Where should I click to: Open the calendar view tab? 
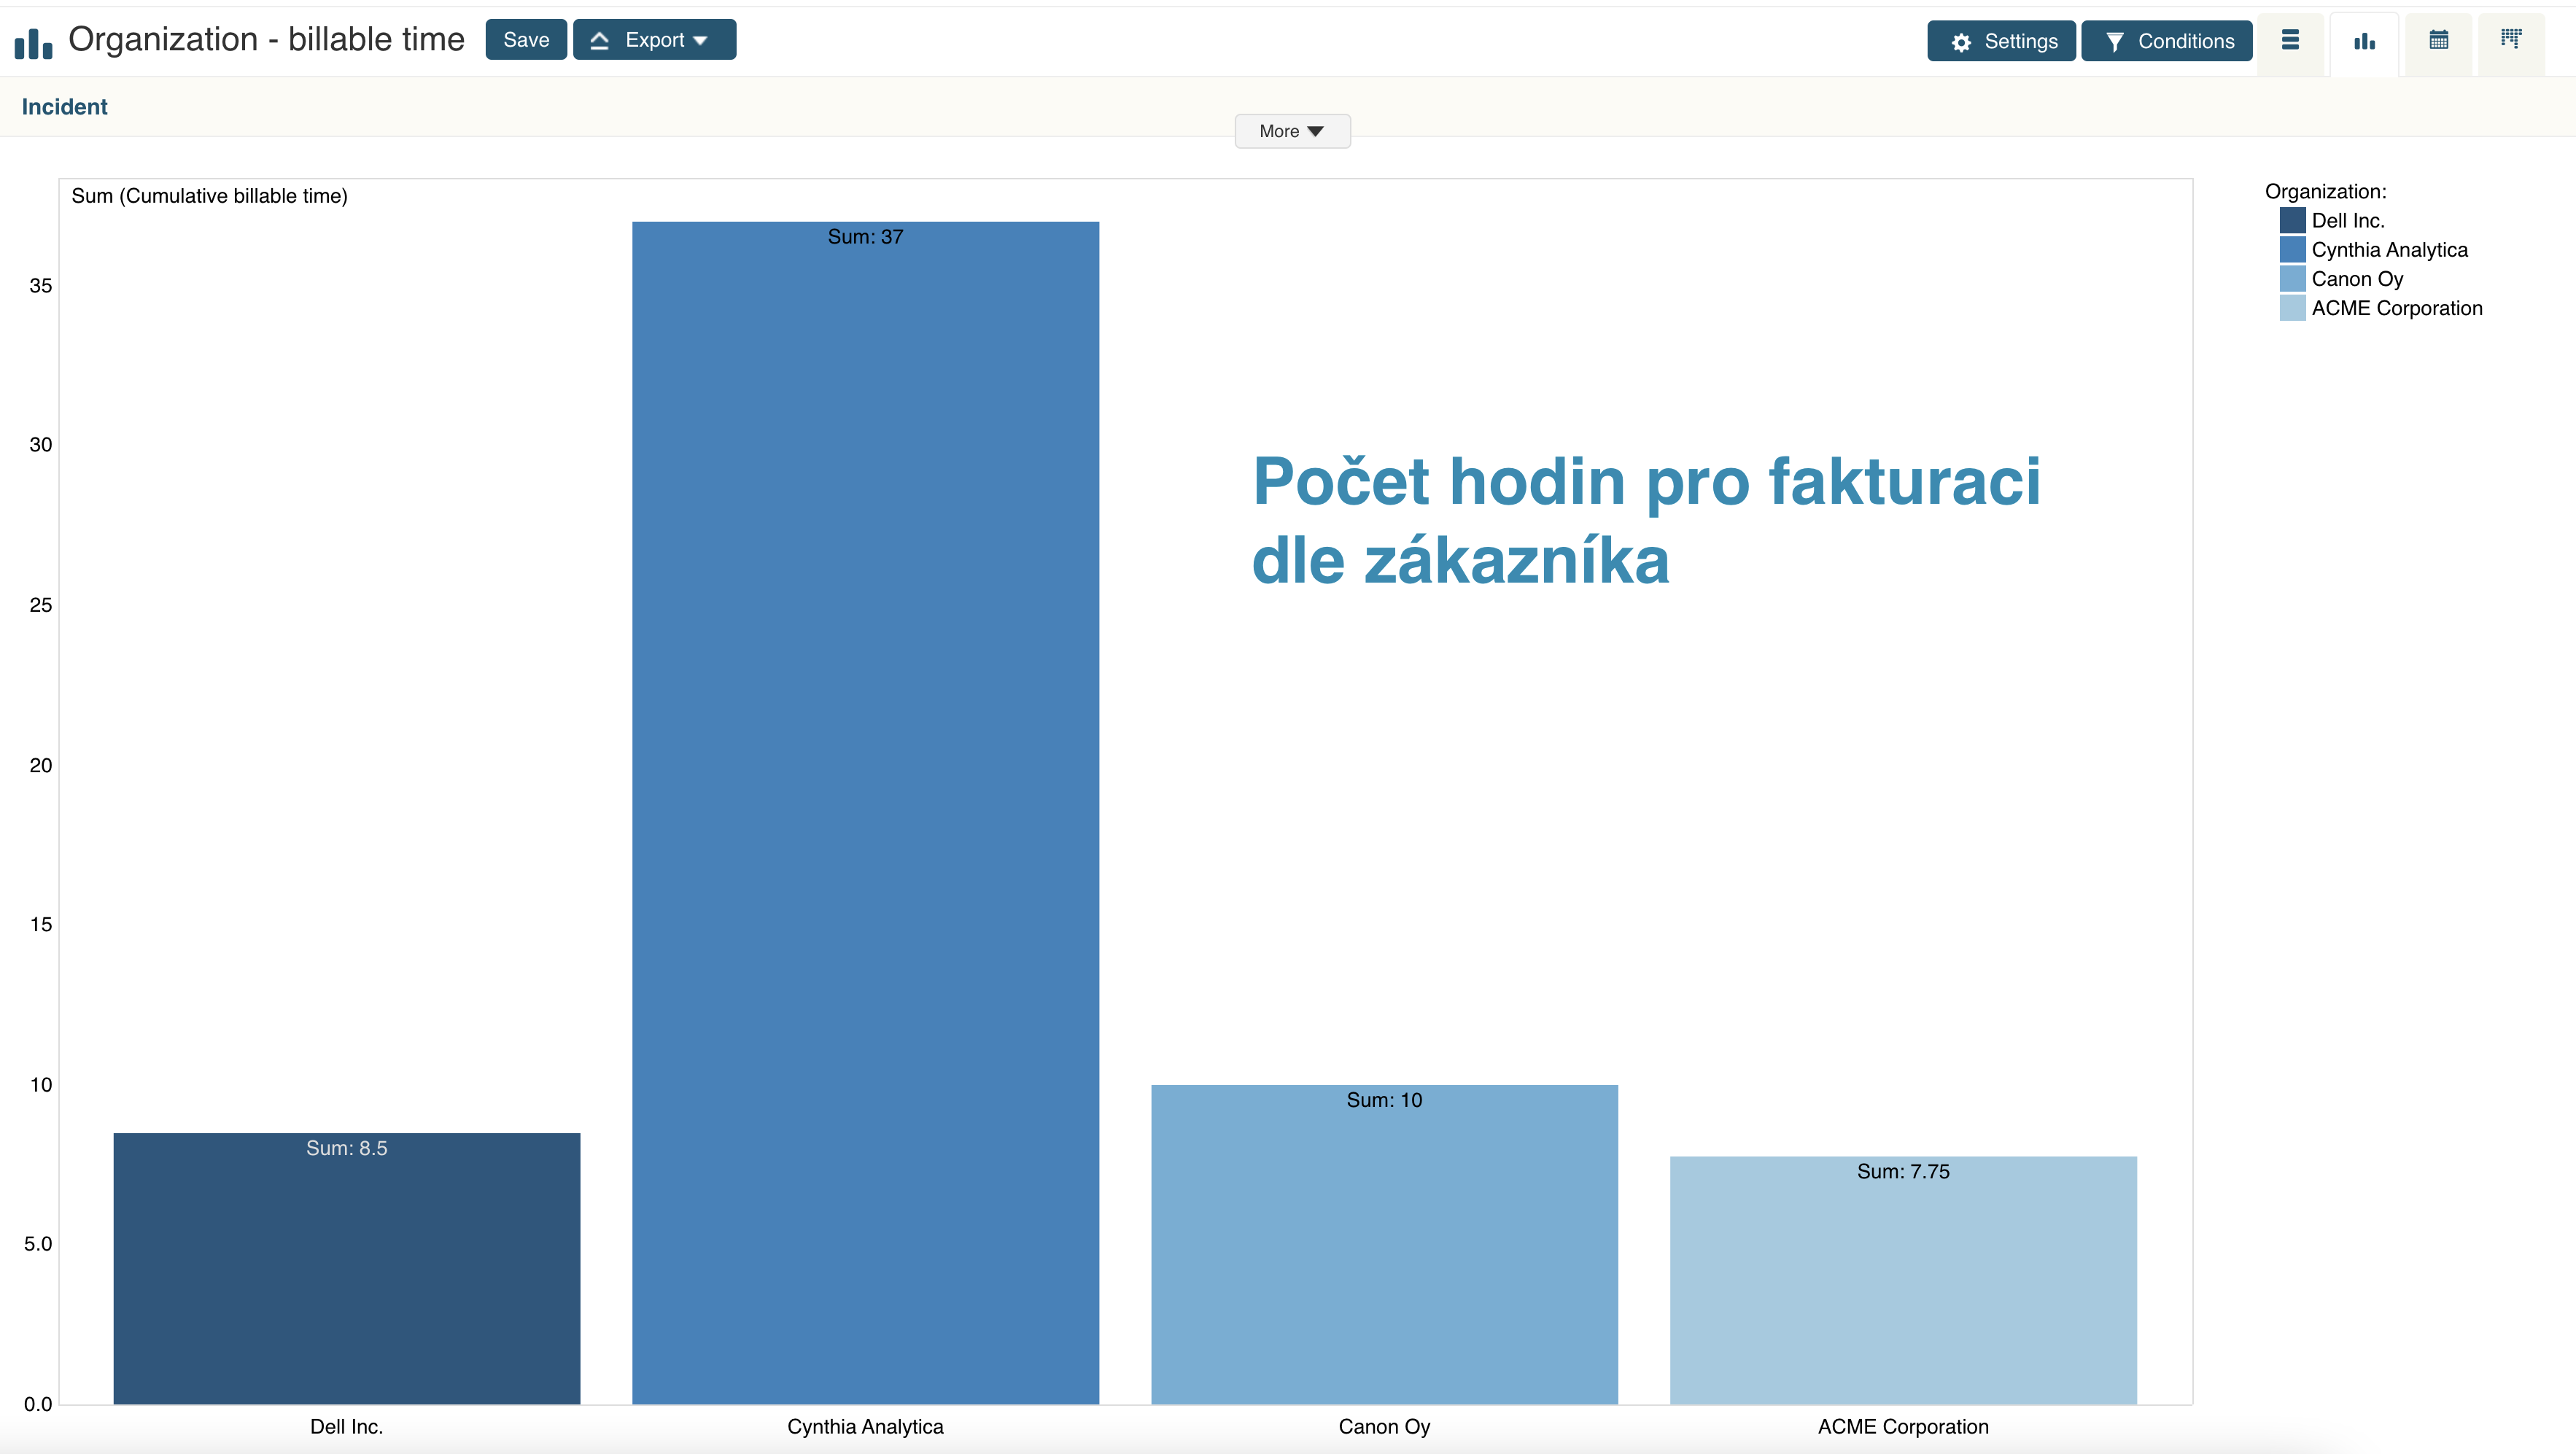click(2438, 41)
